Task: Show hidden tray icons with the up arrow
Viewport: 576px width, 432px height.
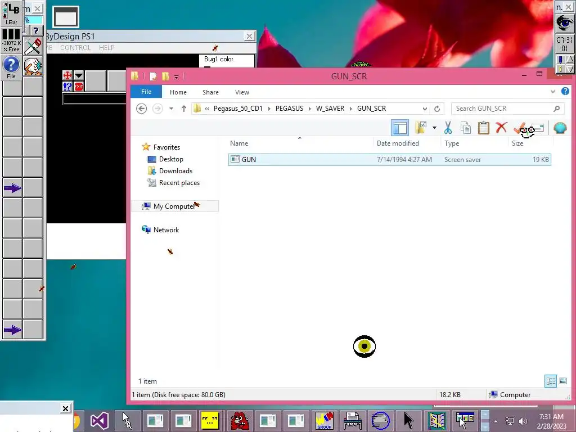Action: pos(496,421)
